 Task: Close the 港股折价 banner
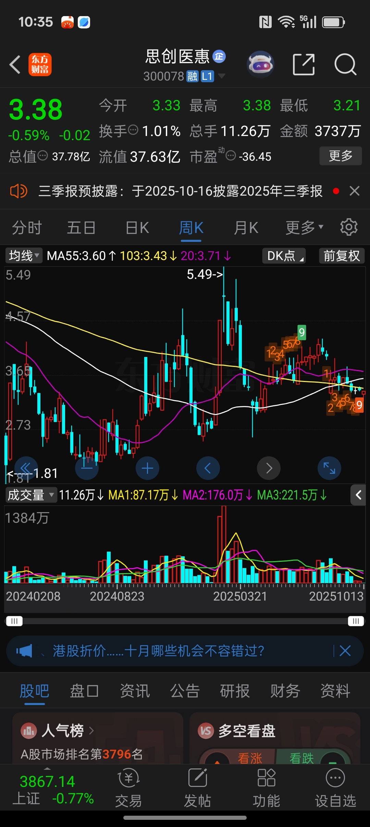click(345, 651)
